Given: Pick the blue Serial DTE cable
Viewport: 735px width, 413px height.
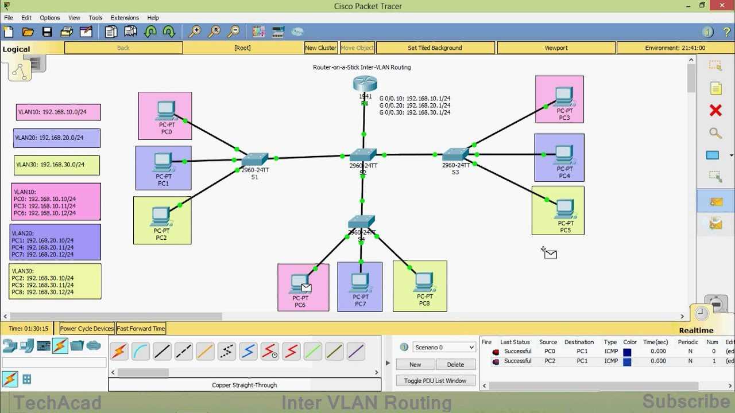Looking at the screenshot, I should point(248,351).
